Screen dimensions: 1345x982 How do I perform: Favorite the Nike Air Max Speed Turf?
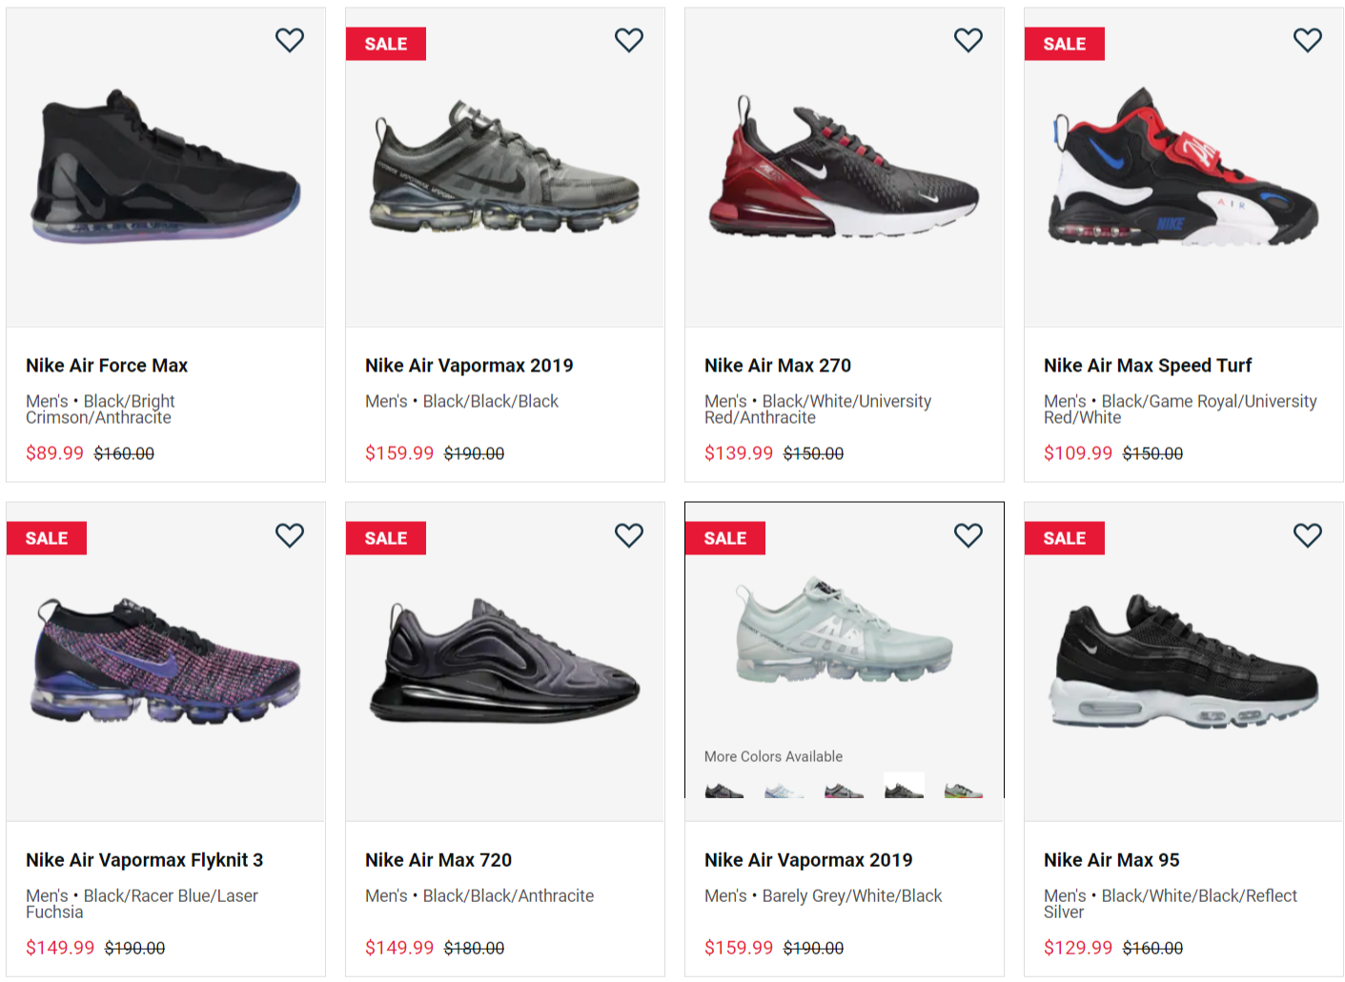pos(1308,40)
